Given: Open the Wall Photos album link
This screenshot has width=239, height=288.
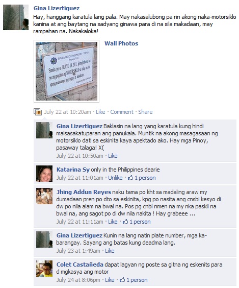Looking at the screenshot, I should point(121,43).
